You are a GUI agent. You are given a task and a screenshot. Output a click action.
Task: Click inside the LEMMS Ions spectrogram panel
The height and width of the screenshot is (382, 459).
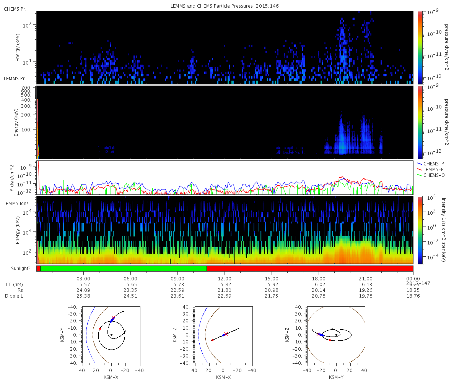point(225,230)
